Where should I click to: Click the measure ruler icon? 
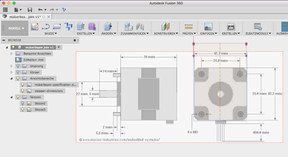tap(189, 26)
